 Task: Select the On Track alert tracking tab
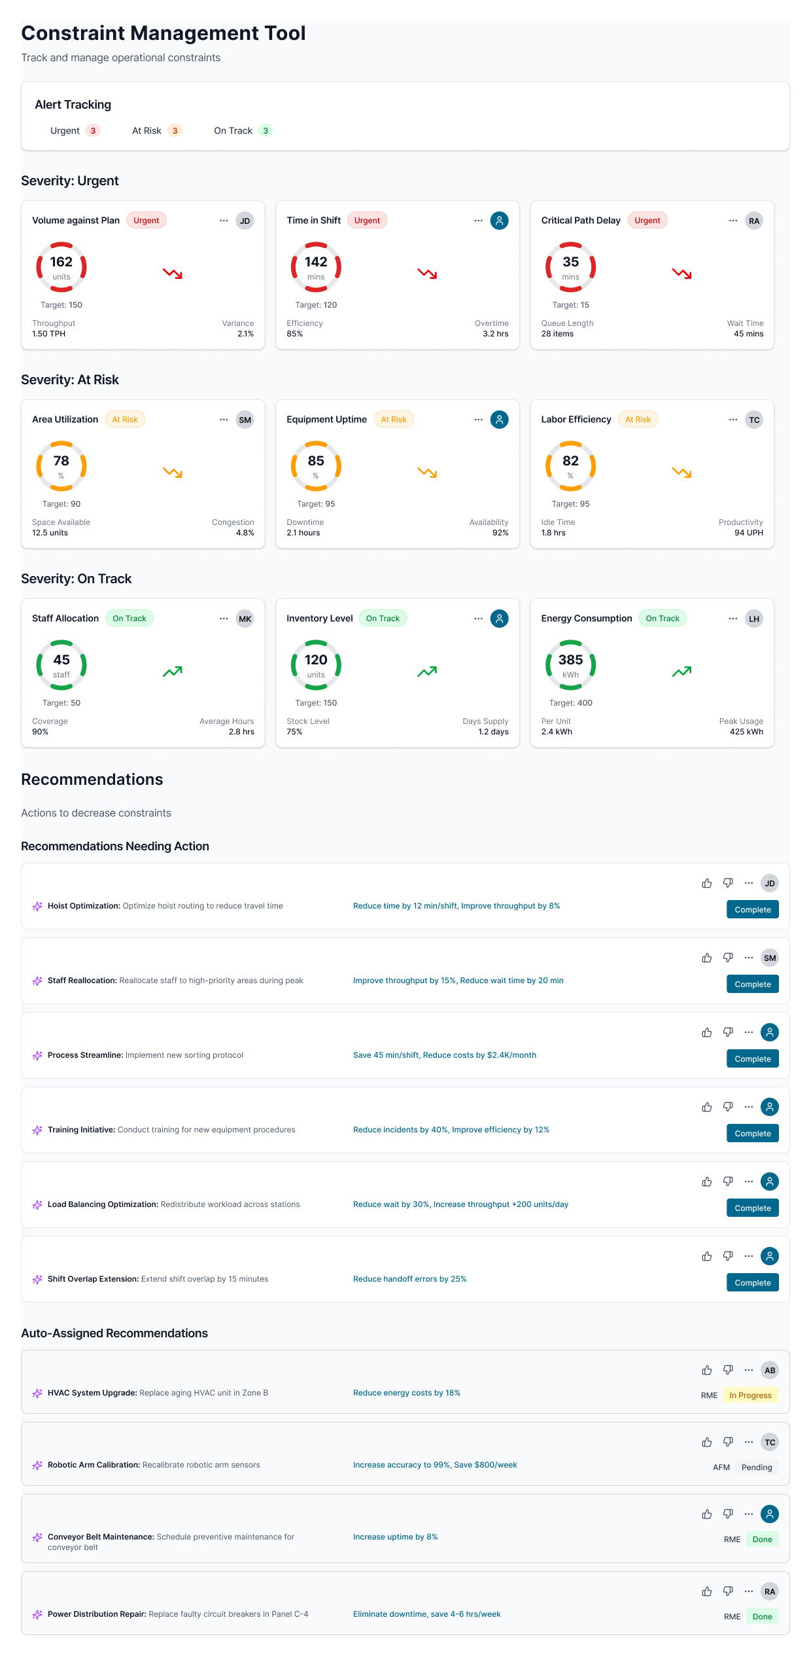243,130
